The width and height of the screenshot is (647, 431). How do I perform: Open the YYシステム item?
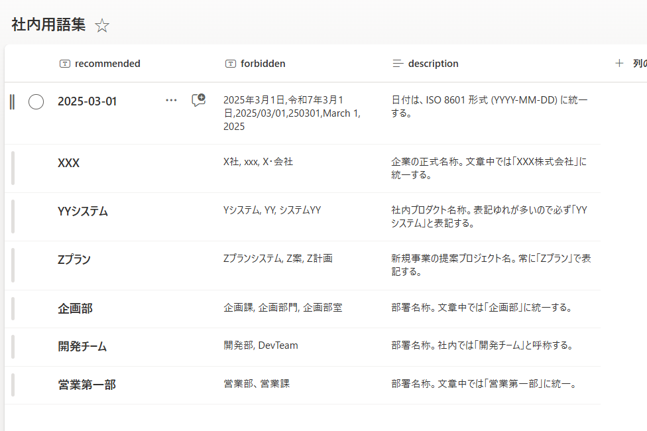(x=82, y=212)
